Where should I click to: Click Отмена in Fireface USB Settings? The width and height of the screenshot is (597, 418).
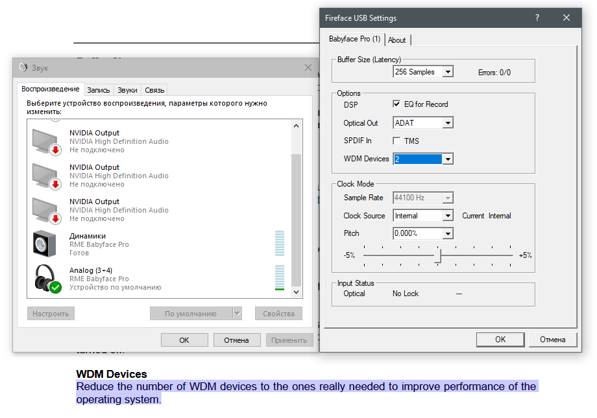coord(552,340)
